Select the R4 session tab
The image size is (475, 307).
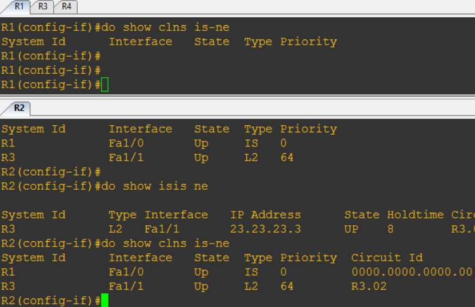[67, 6]
